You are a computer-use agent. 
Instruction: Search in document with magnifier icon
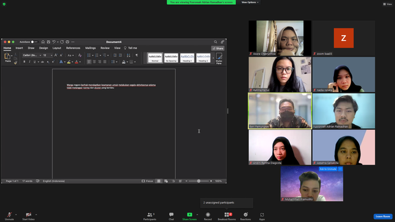click(215, 42)
